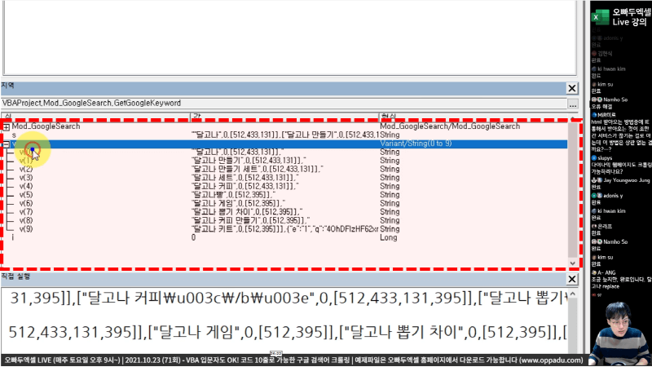652x367 pixels.
Task: Click the Mod_GoogleSearch/Mod_GoogleSearch type cell
Action: (450, 126)
